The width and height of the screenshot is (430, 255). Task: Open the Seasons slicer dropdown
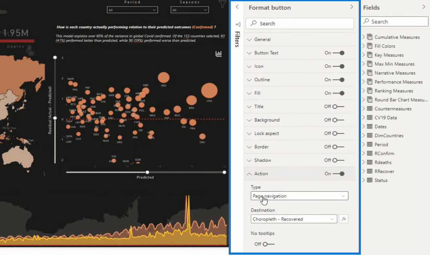pos(189,10)
